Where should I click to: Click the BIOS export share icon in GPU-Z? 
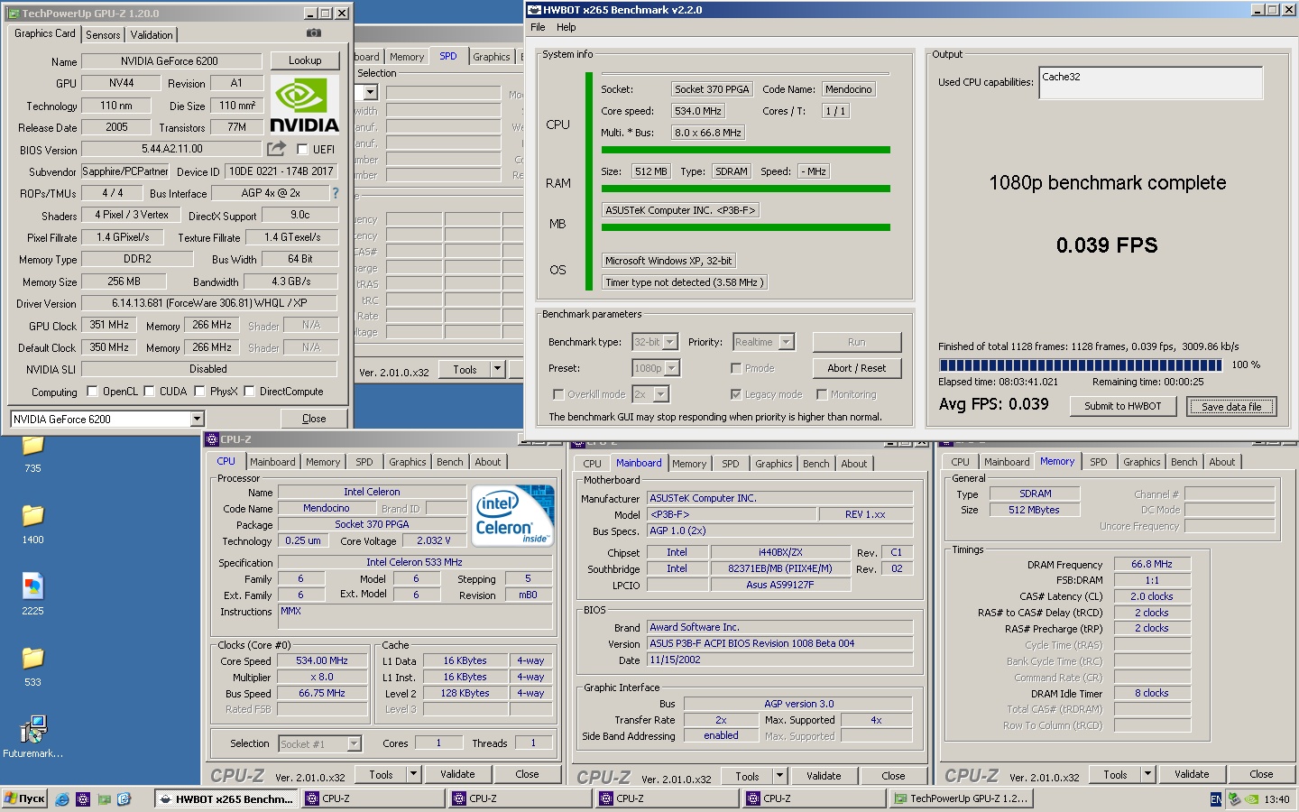276,149
